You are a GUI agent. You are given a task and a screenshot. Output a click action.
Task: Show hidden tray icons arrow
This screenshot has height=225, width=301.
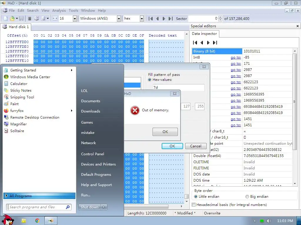coord(255,221)
